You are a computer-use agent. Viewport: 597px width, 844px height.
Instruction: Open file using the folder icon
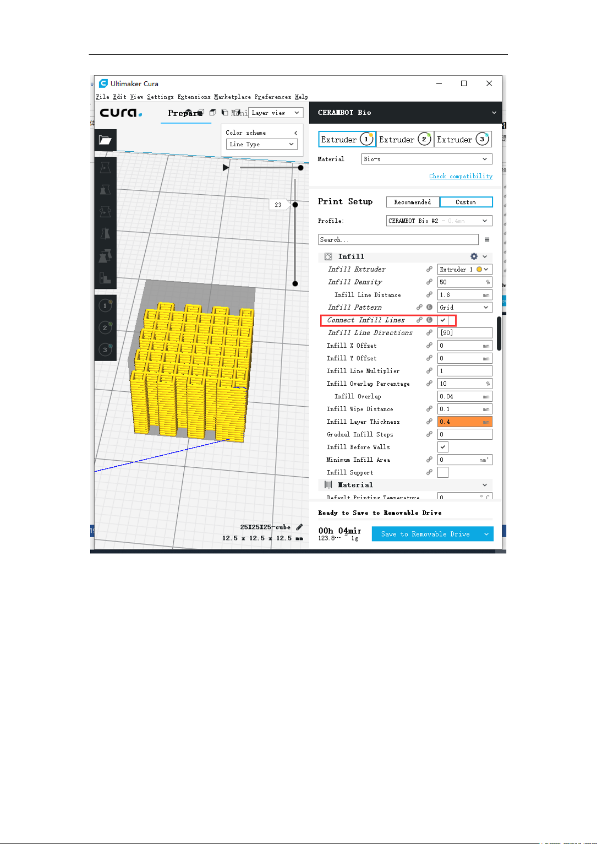[105, 140]
